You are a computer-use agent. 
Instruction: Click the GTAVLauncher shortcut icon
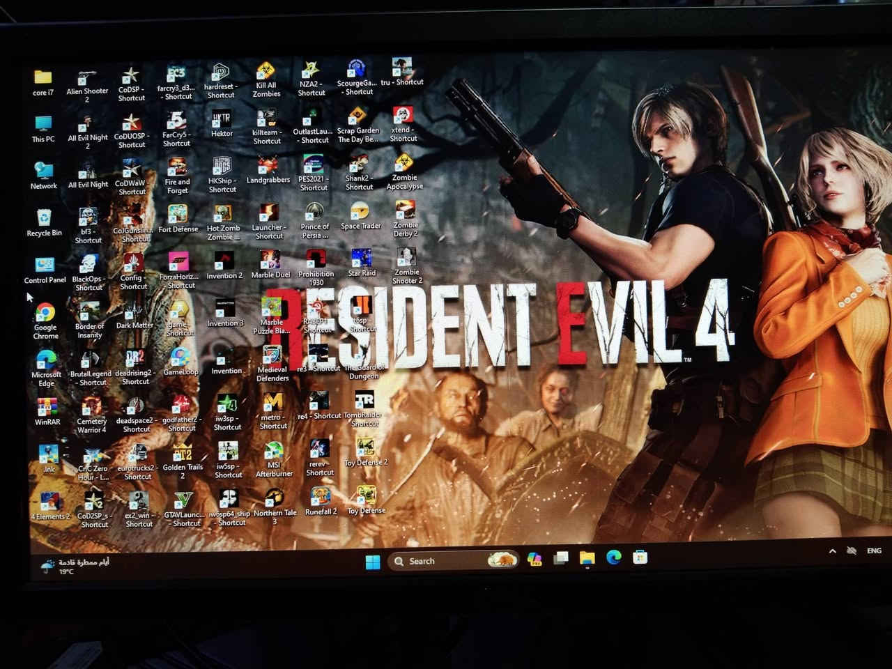tap(184, 500)
